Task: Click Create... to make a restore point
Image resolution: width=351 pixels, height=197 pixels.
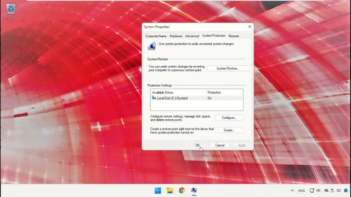Action: (x=229, y=130)
